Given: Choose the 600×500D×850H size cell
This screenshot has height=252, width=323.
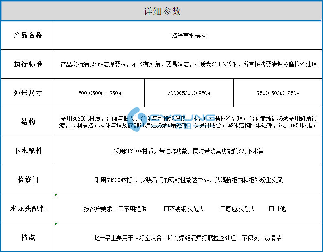Looking at the screenshot, I should point(189,93).
